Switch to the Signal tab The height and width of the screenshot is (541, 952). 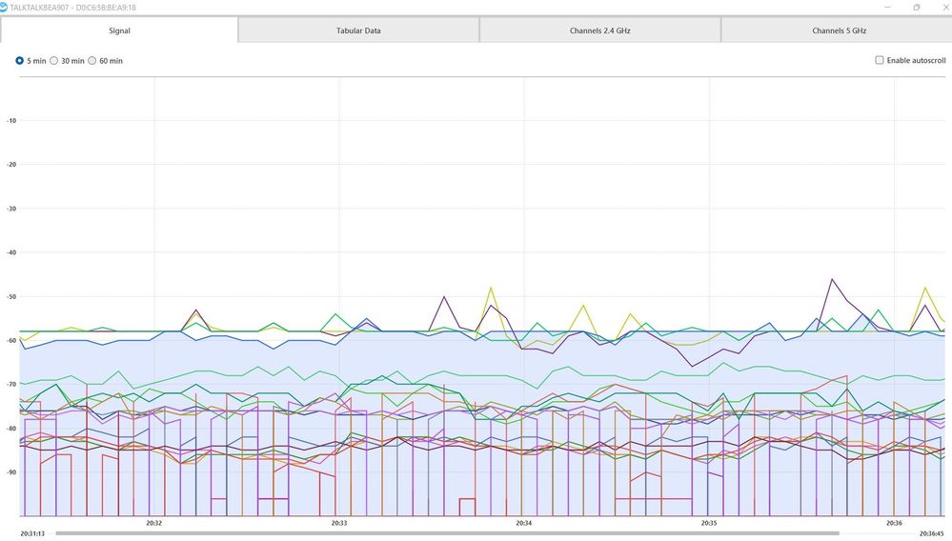[119, 30]
